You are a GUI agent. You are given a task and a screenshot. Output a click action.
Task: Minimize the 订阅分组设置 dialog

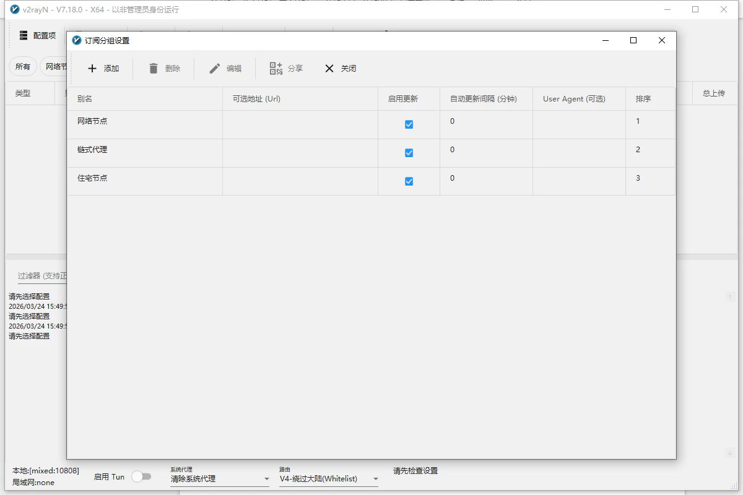pos(605,40)
